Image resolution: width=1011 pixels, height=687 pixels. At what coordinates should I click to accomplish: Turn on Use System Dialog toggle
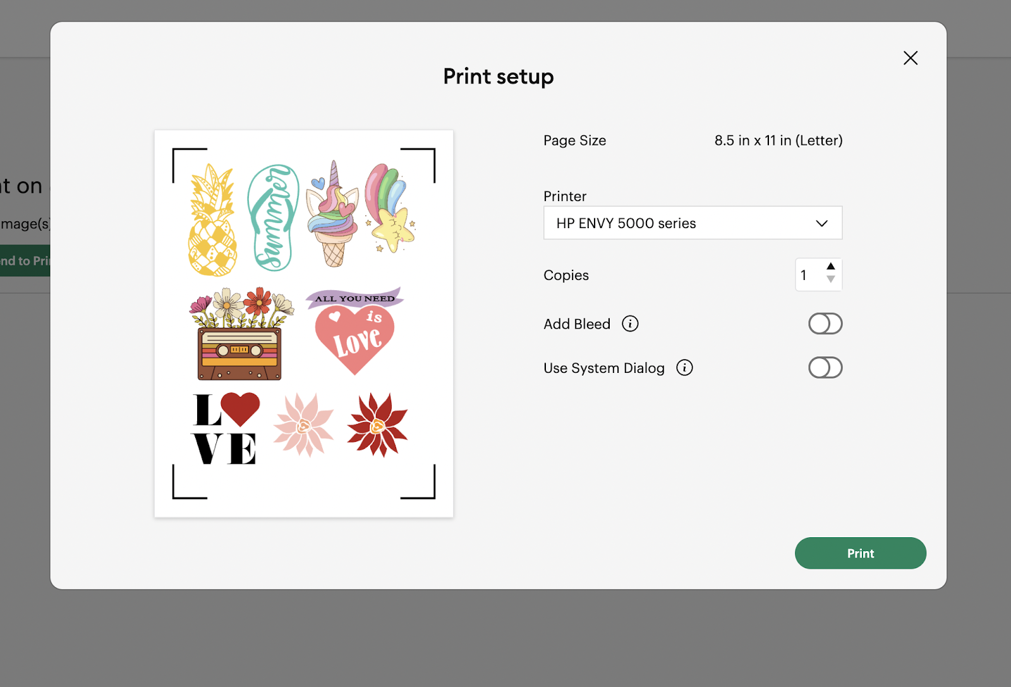pyautogui.click(x=825, y=368)
